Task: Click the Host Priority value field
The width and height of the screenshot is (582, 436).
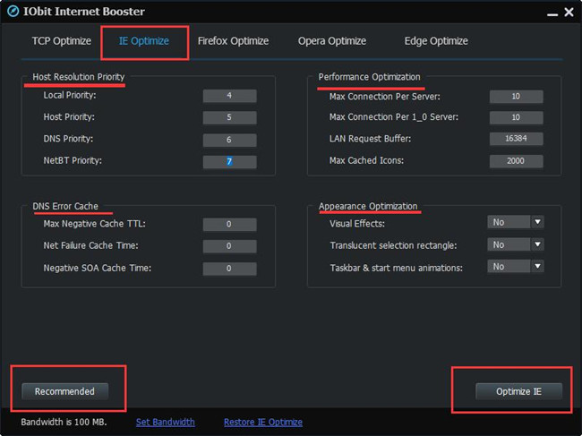Action: click(x=229, y=117)
